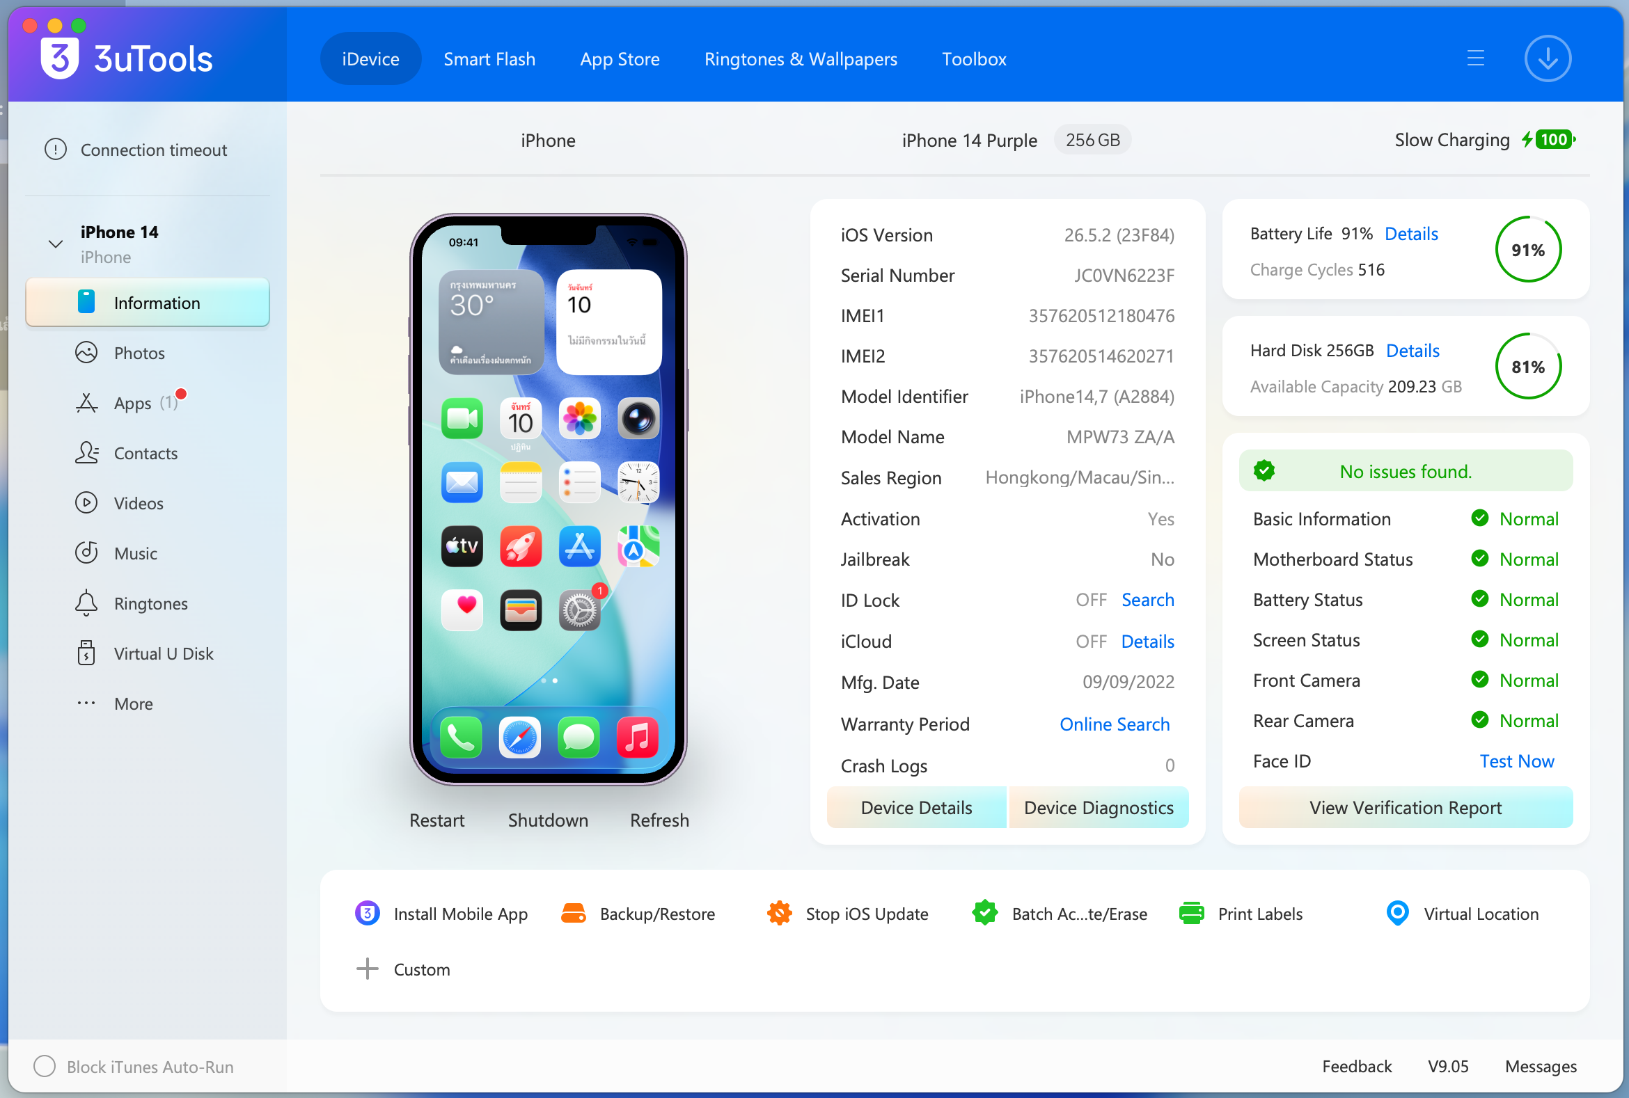Viewport: 1629px width, 1098px height.
Task: Click the Crash Logs count 0
Action: 1170,765
